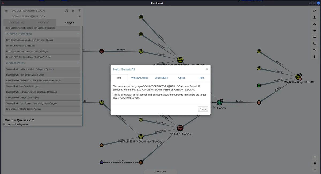Open the Refs tab
The width and height of the screenshot is (321, 174).
coord(201,78)
